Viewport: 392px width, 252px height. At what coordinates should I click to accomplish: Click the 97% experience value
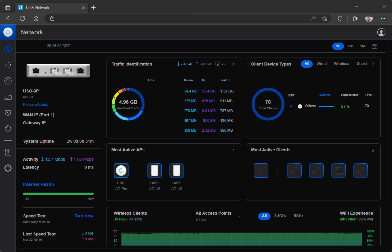[345, 106]
